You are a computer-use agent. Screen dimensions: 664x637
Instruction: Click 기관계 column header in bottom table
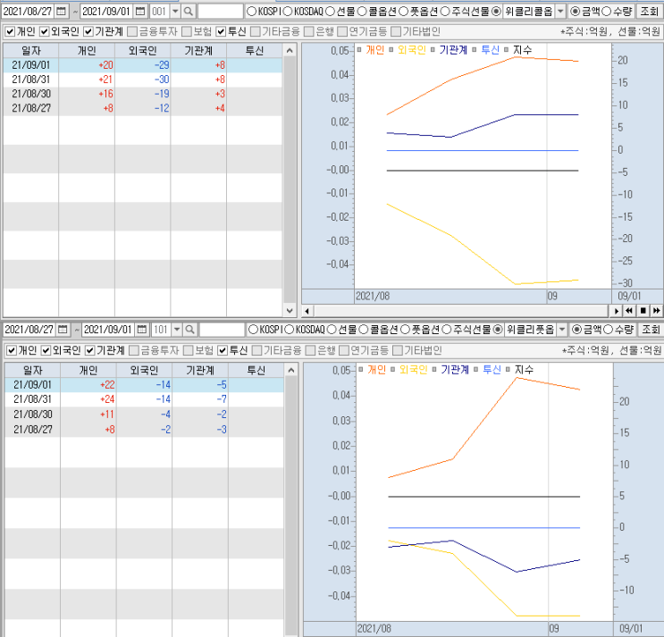200,371
